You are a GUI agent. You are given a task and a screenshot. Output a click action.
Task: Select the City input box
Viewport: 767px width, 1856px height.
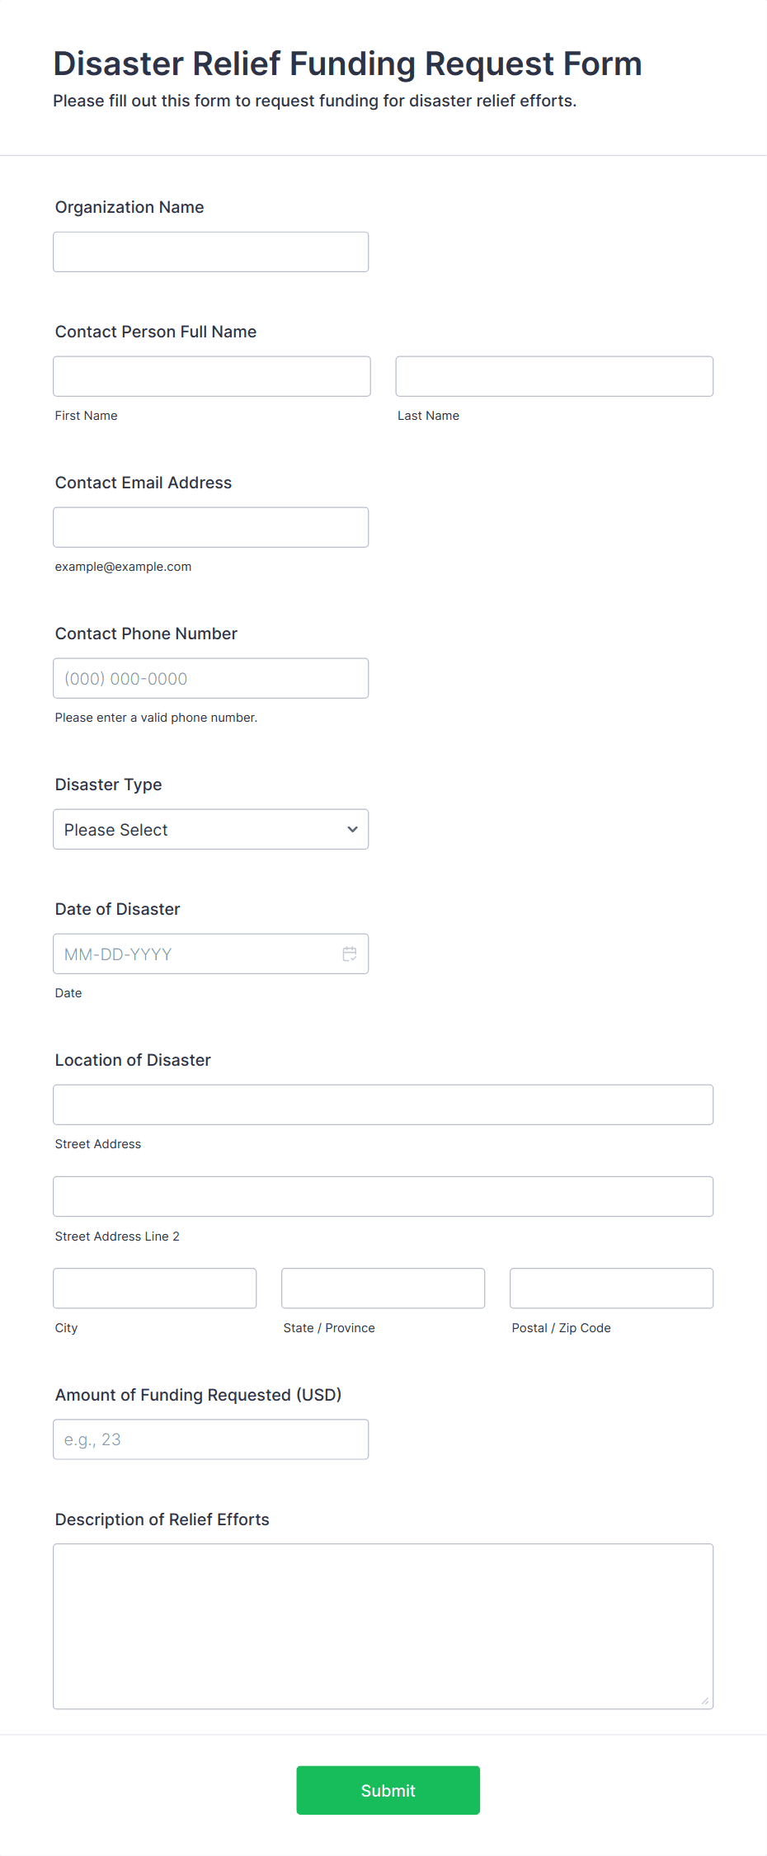[x=155, y=1288]
